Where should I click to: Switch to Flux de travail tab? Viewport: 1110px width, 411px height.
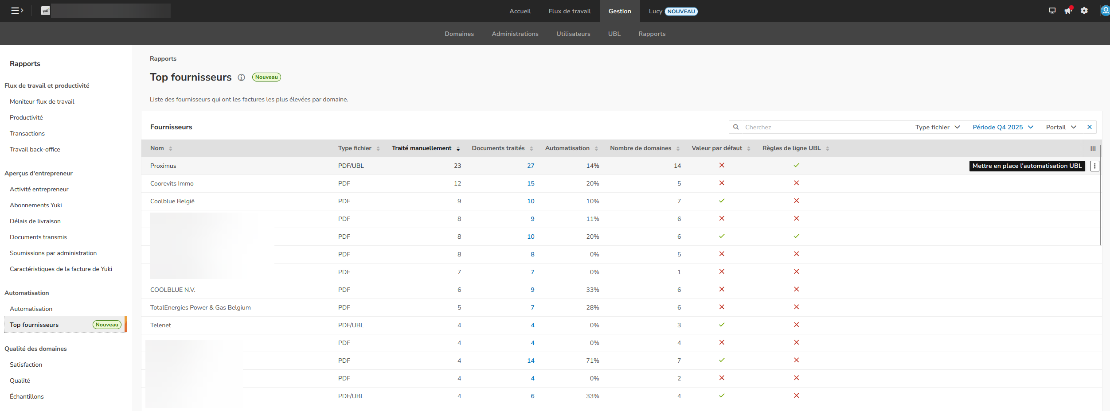click(570, 11)
